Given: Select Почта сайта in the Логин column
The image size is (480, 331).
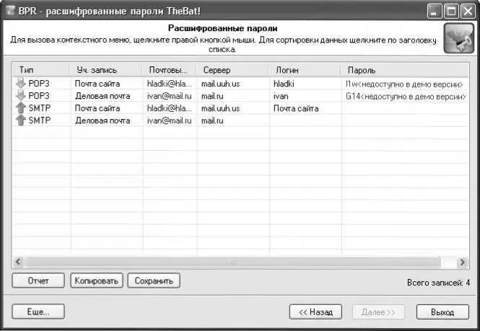Looking at the screenshot, I should [x=296, y=108].
